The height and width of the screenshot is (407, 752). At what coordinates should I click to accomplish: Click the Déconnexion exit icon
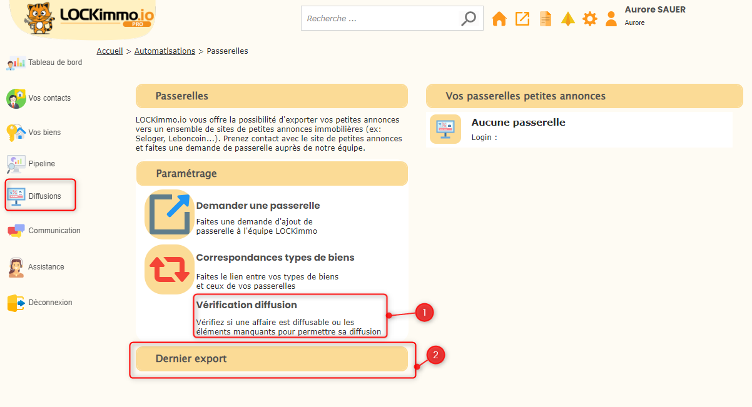(x=16, y=303)
